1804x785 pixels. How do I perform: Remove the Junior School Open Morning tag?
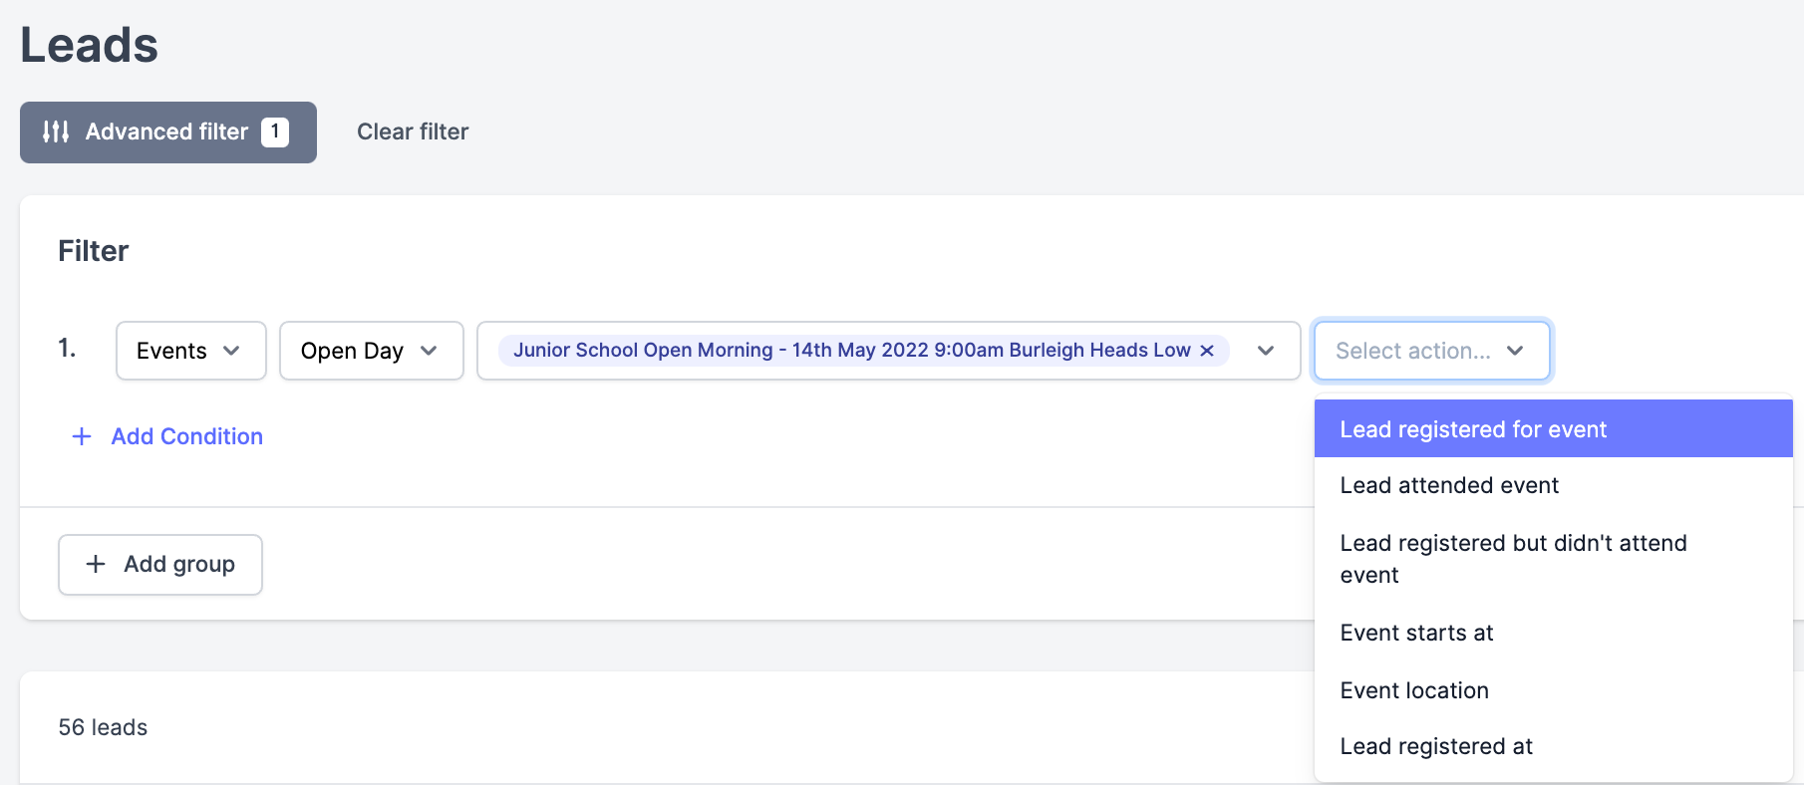tap(1207, 351)
